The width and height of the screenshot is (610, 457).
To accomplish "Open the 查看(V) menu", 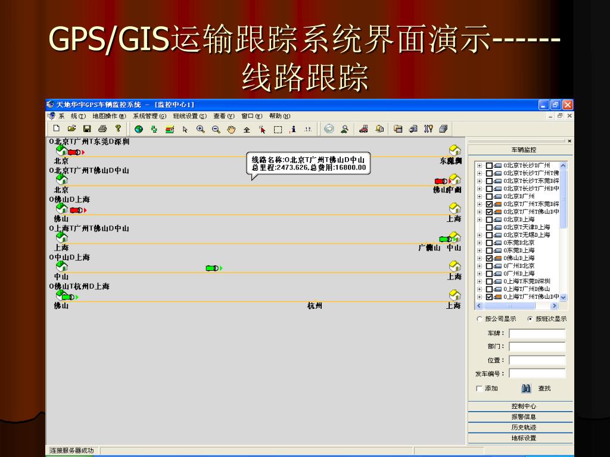I will (224, 116).
